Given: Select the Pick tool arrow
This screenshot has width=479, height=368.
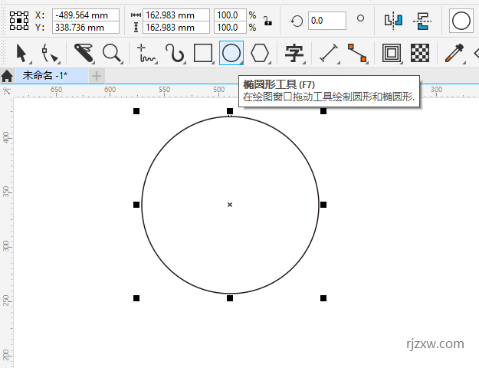Looking at the screenshot, I should (x=21, y=53).
